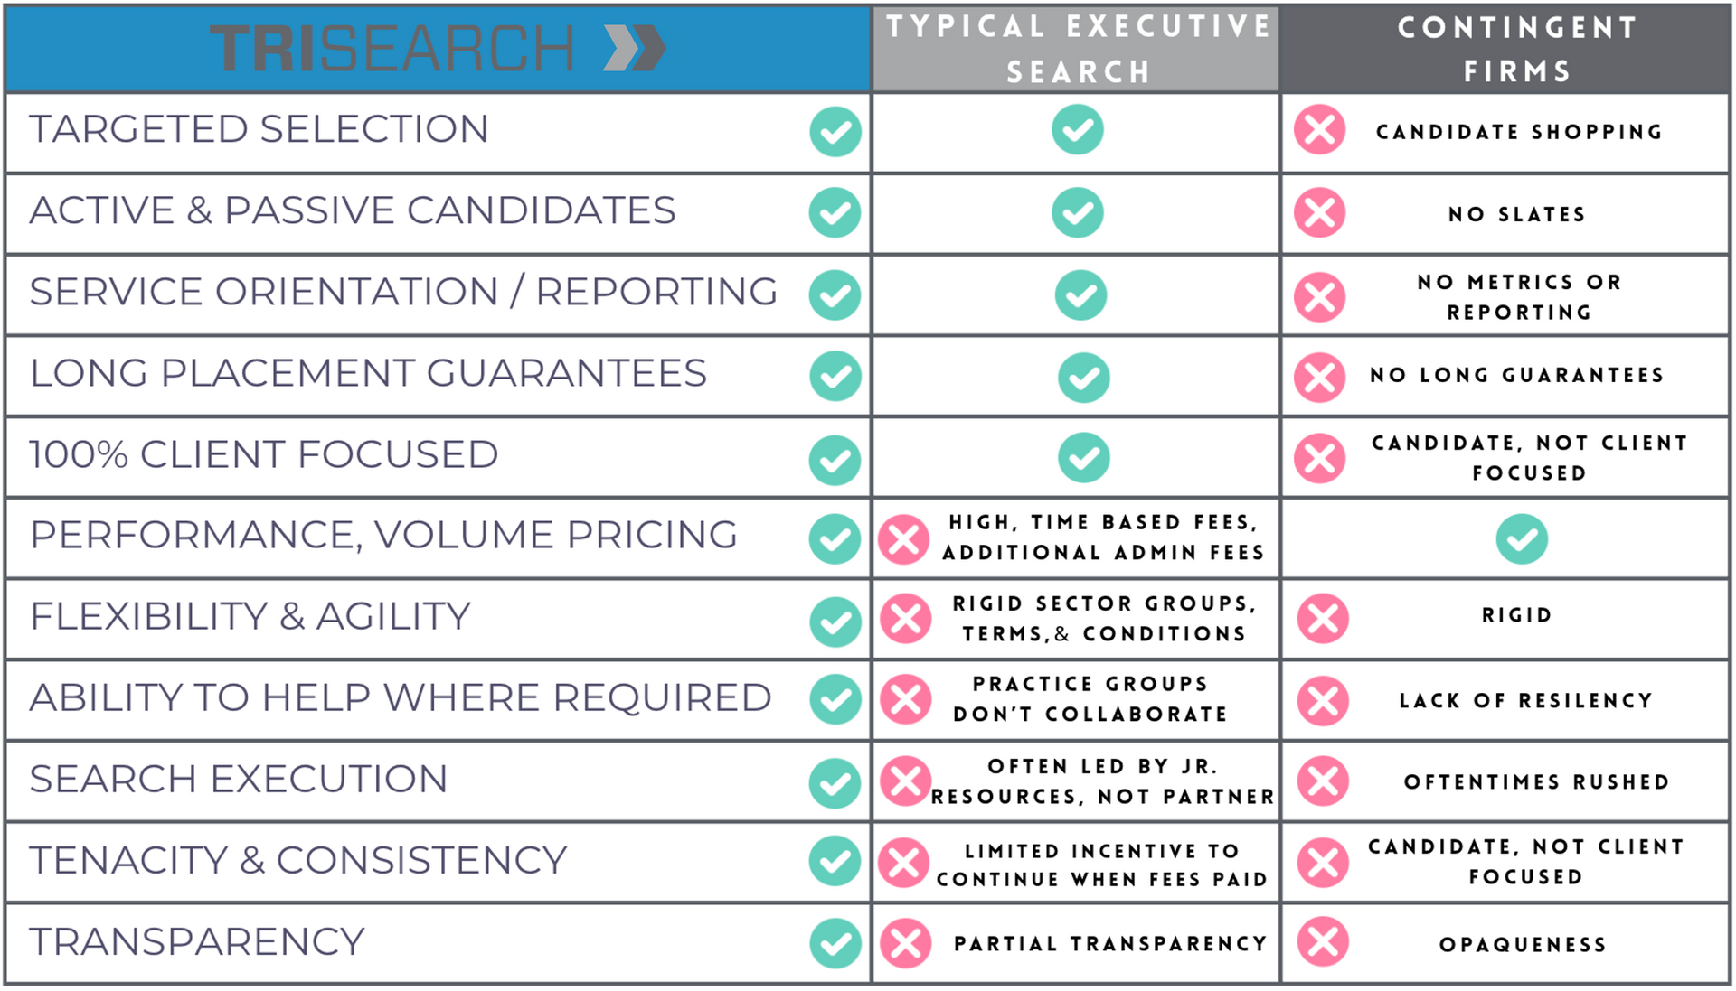The height and width of the screenshot is (991, 1736).
Task: Click the red X beside No Slates
Action: point(1319,213)
